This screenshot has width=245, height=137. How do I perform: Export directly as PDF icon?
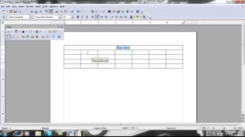31,11
